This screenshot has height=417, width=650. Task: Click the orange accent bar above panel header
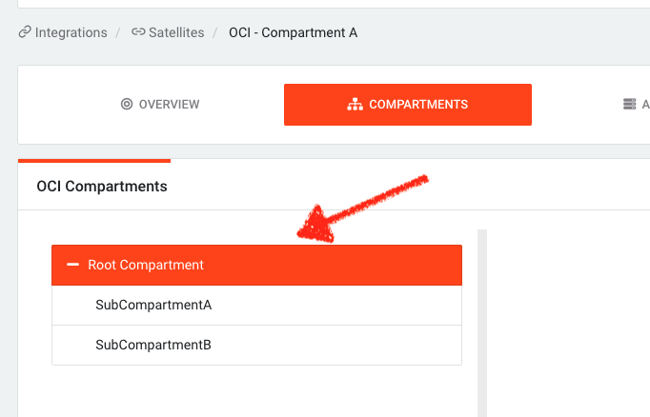point(94,161)
